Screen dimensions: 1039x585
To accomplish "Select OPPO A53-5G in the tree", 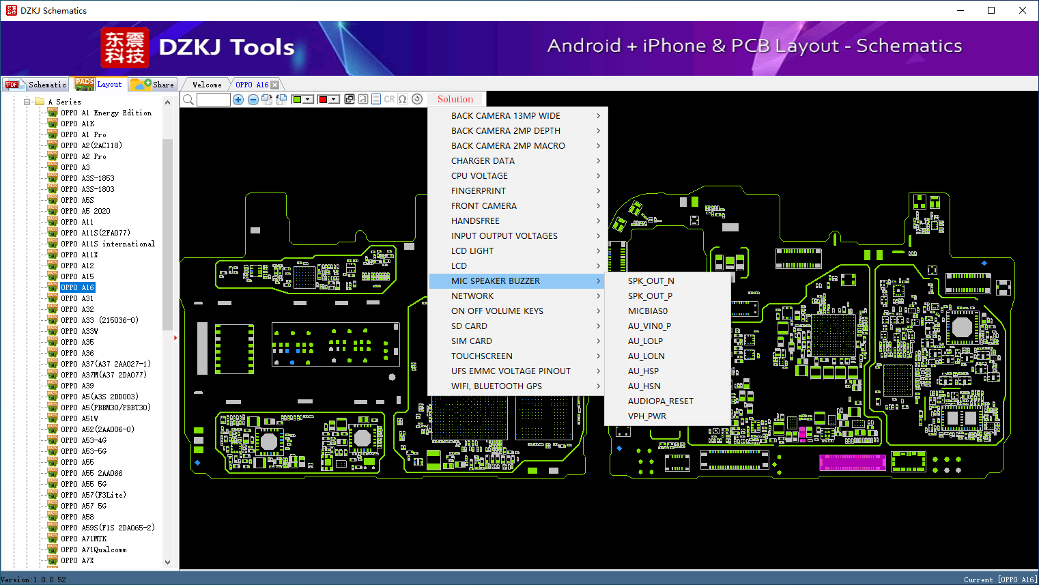I will tap(83, 451).
